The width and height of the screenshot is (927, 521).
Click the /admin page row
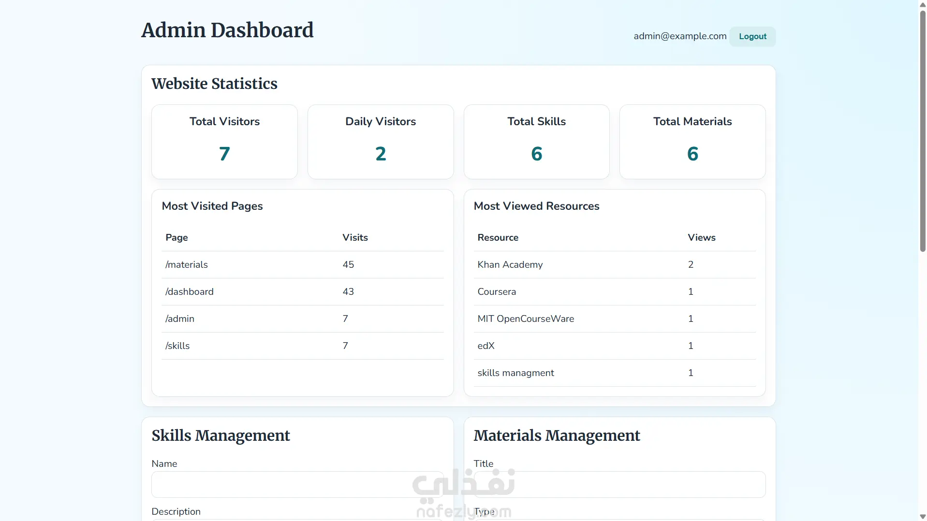pyautogui.click(x=302, y=318)
